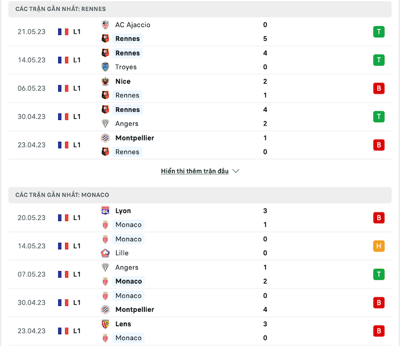Open the Montpellier team name in Rennes section
Image resolution: width=400 pixels, height=346 pixels.
pos(135,138)
